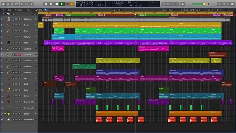Expand the Shaker track stack triangle
This screenshot has width=236, height=133.
[5, 113]
